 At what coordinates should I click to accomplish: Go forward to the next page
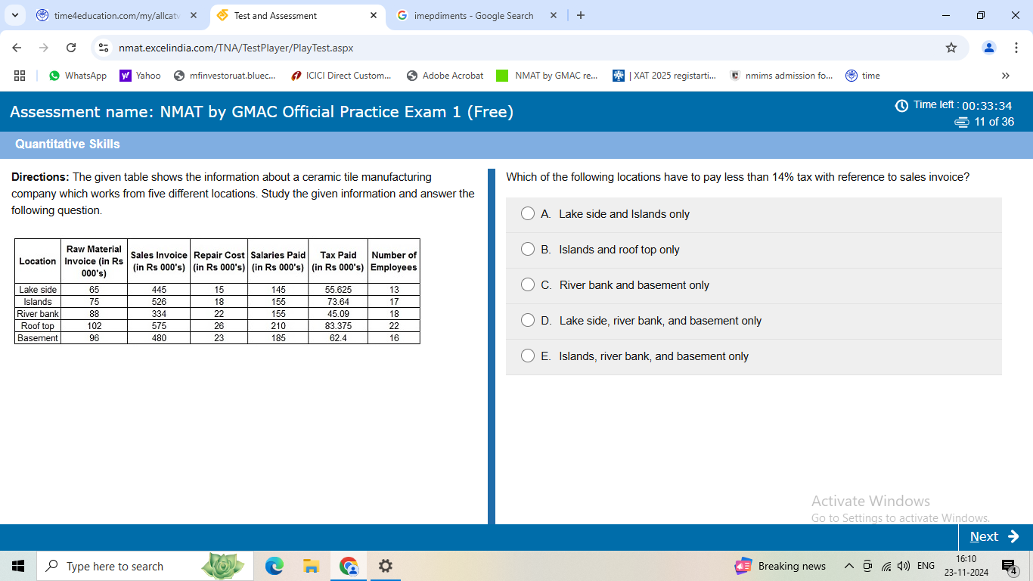[x=44, y=48]
